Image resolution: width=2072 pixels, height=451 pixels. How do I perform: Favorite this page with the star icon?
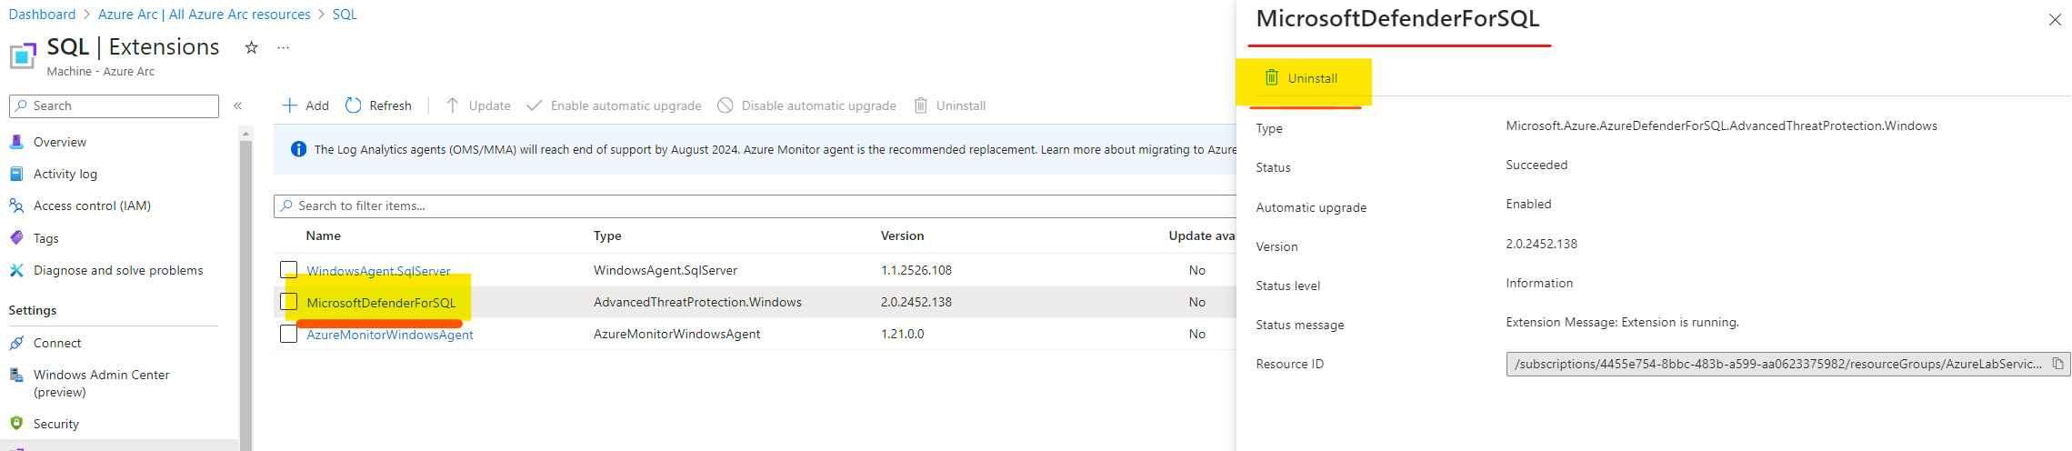252,47
